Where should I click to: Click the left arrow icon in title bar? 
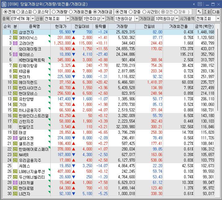pos(194,4)
